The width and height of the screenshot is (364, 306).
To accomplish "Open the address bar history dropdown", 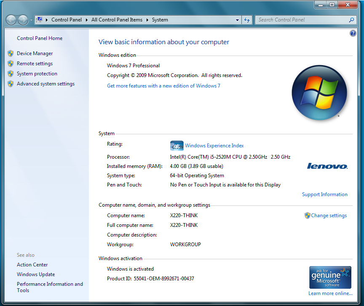I will pos(237,20).
